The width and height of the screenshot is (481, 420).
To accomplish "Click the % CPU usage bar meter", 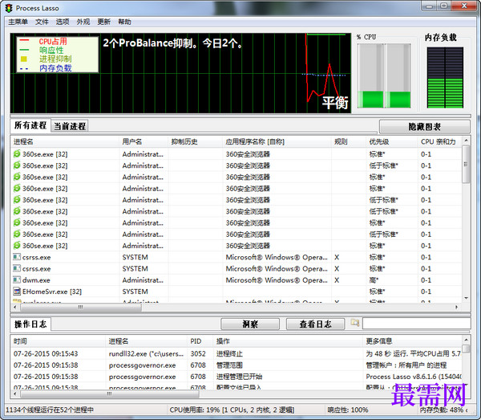I will (384, 75).
